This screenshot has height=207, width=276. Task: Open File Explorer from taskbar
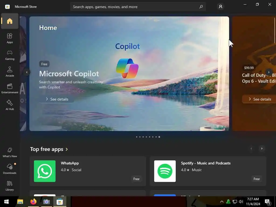pyautogui.click(x=20, y=202)
